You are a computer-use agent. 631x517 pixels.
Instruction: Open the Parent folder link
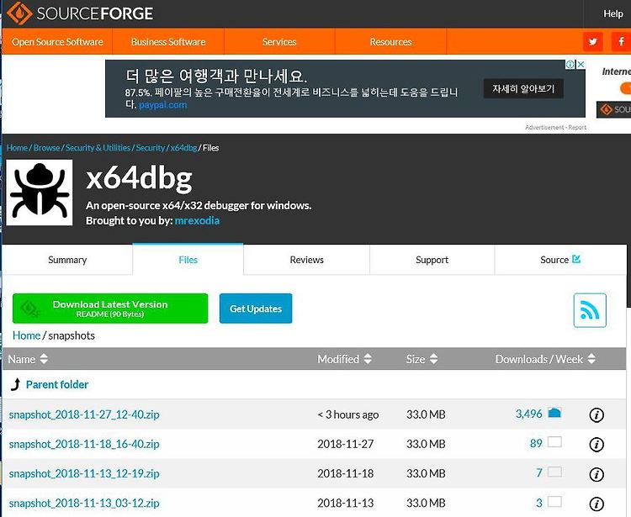click(57, 385)
